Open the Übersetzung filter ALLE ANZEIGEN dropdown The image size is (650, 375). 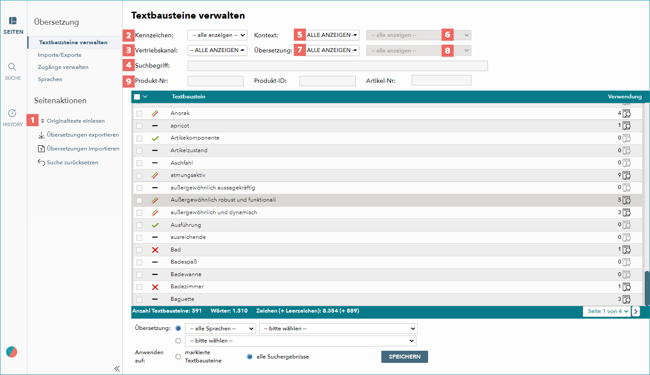[x=332, y=50]
